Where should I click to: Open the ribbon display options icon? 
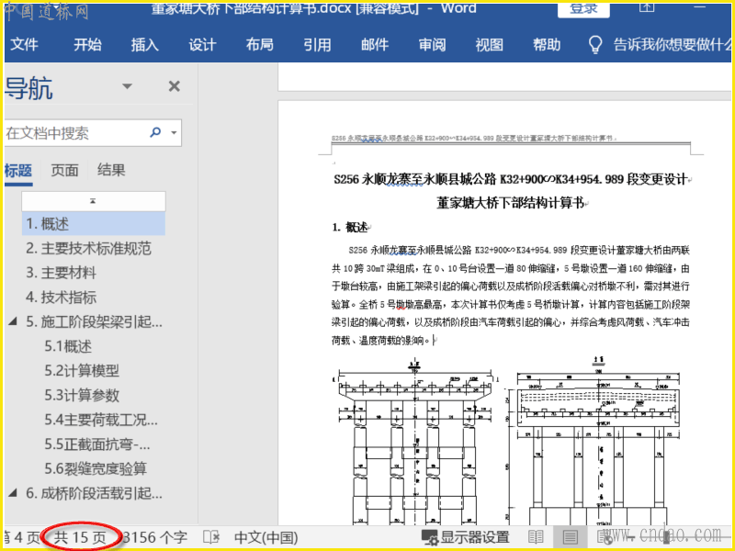[x=647, y=8]
